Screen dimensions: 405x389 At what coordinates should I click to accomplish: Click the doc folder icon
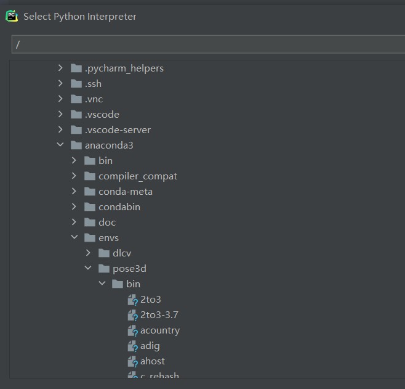click(90, 222)
